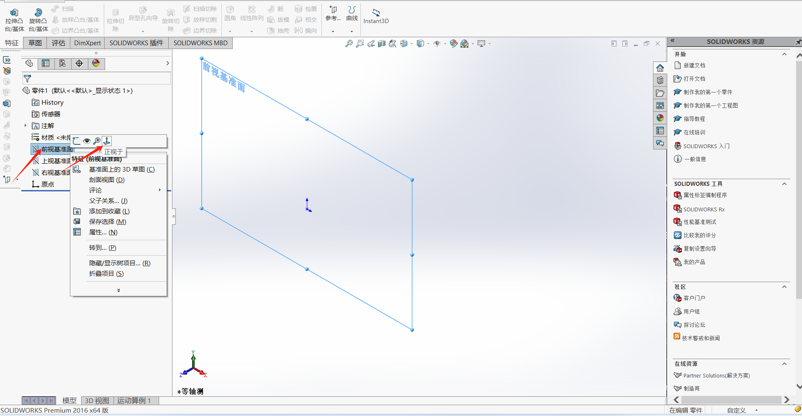Image resolution: width=802 pixels, height=416 pixels.
Task: Pin the SOLIDWORKS 资源 task pane
Action: (x=798, y=42)
